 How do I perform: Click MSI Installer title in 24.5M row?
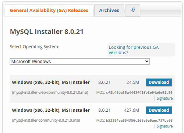pyautogui.click(x=51, y=82)
